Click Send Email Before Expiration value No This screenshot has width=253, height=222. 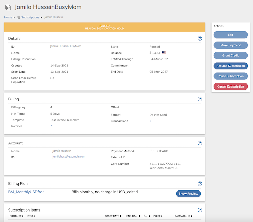52,78
